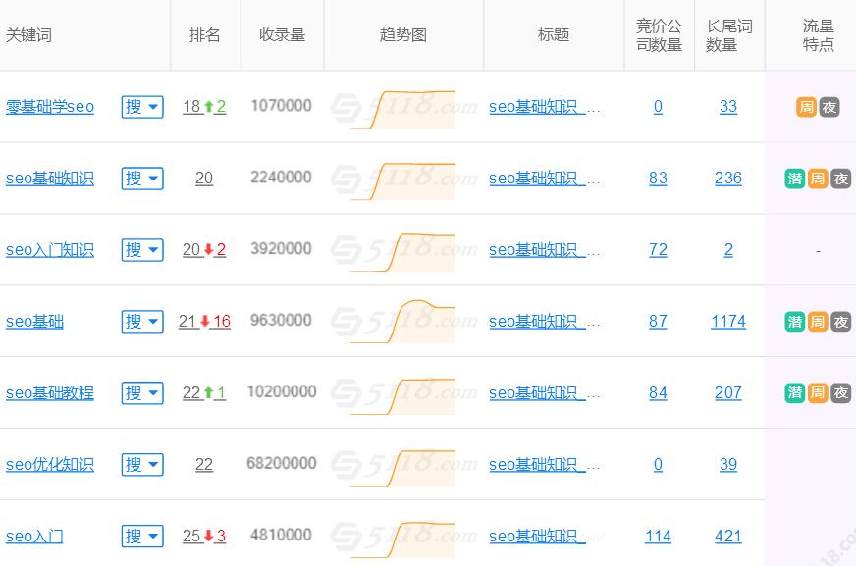Open title link in seo入门知识 row
The width and height of the screenshot is (856, 566).
[544, 250]
